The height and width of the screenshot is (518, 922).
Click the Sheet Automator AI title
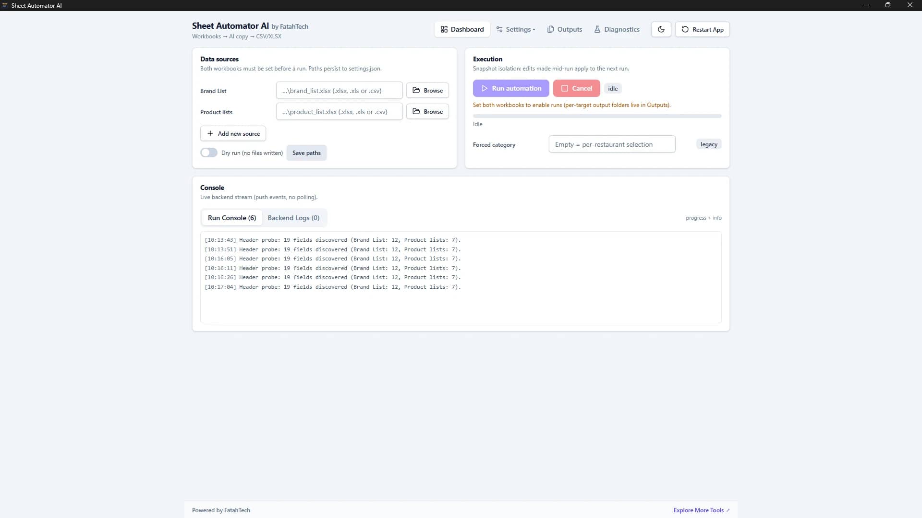pyautogui.click(x=230, y=26)
